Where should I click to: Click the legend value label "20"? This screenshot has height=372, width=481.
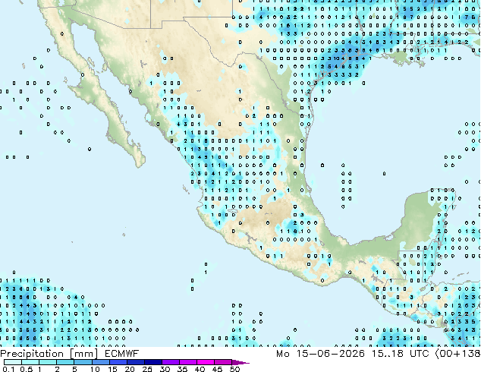[x=130, y=369]
